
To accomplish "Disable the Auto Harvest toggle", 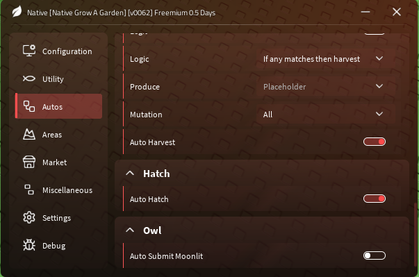I will 374,142.
